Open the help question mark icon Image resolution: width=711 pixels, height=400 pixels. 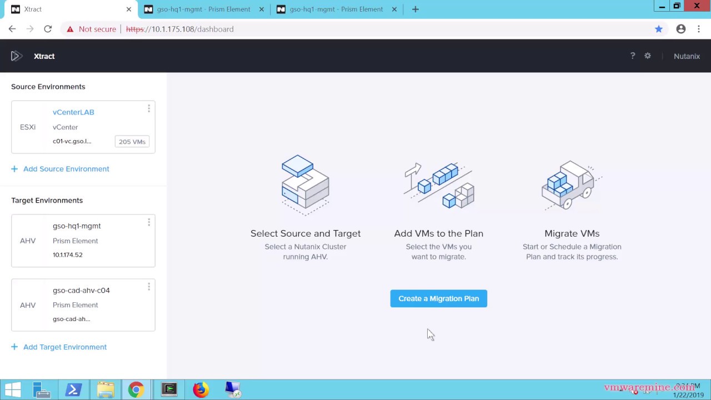tap(633, 56)
